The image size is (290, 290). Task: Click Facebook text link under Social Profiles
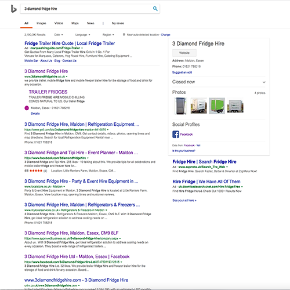point(186,135)
